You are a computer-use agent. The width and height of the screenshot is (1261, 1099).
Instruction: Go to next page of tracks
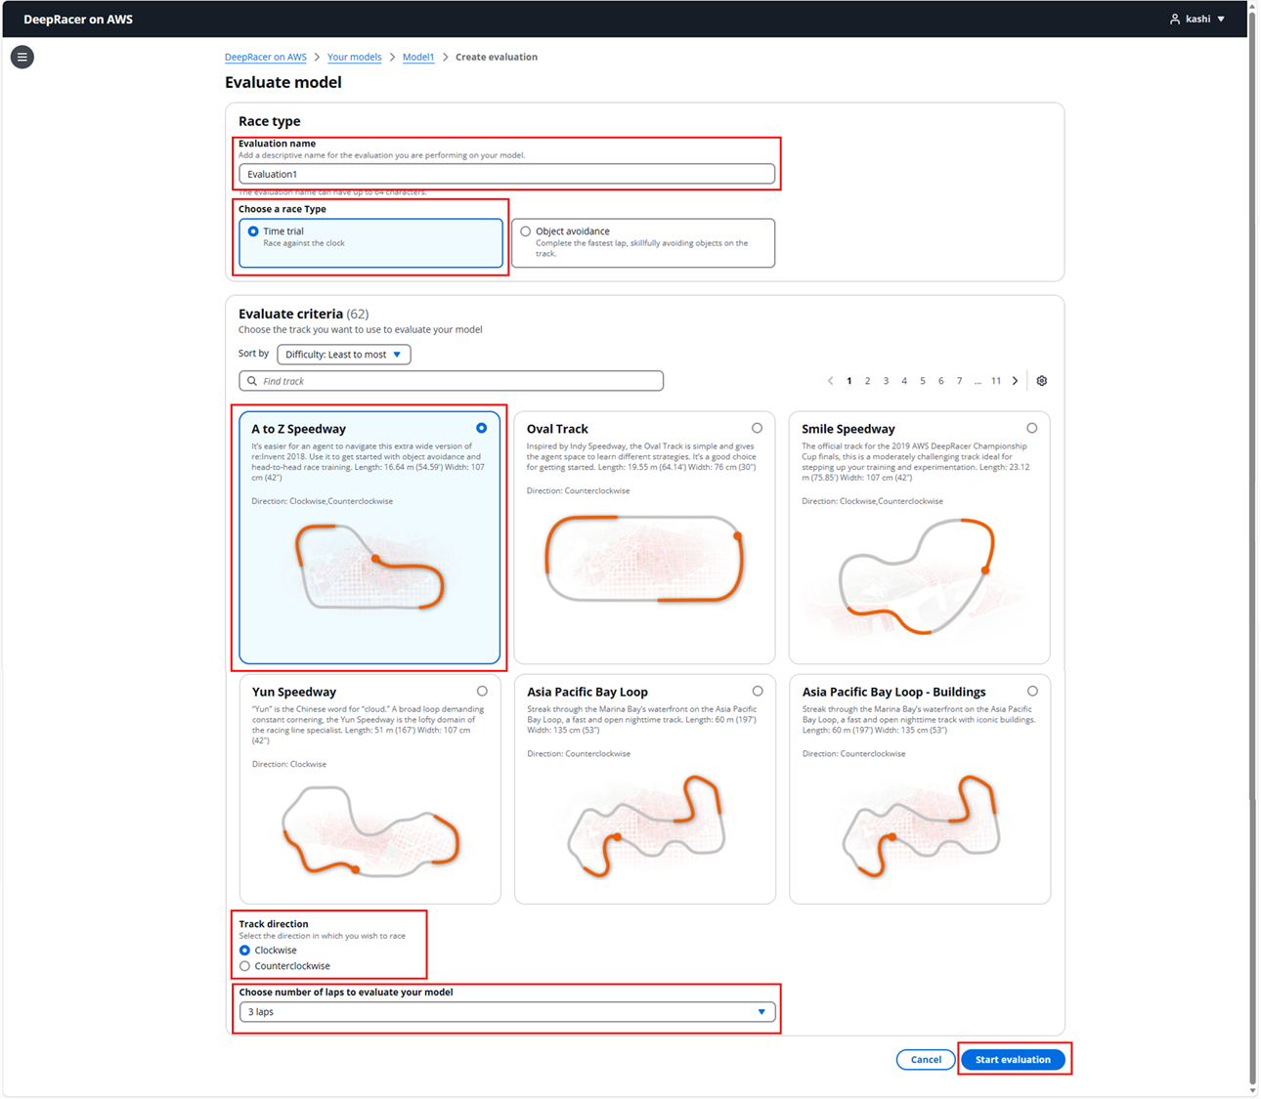tap(1016, 380)
